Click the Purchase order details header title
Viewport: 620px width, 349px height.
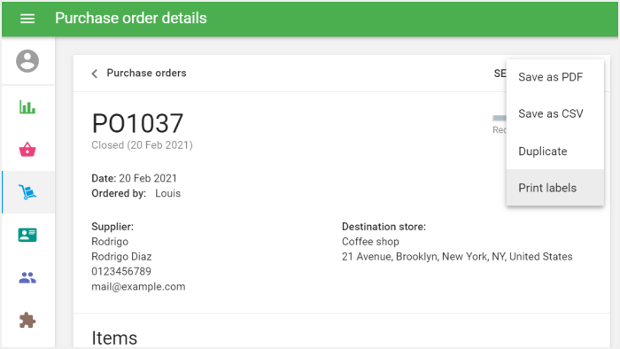(130, 19)
